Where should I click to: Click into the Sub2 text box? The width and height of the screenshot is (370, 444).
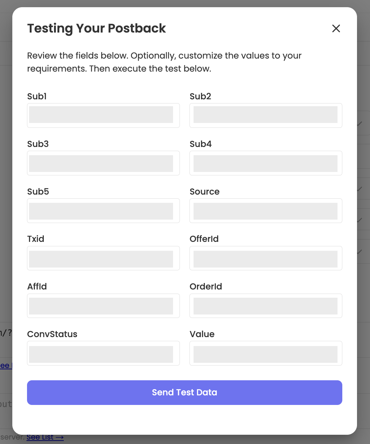point(266,115)
